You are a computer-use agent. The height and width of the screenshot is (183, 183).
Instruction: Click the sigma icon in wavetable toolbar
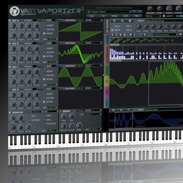[x=145, y=35]
